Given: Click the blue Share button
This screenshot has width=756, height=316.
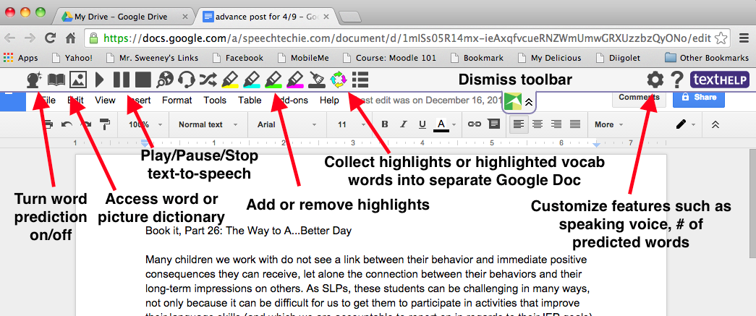Looking at the screenshot, I should (x=699, y=98).
